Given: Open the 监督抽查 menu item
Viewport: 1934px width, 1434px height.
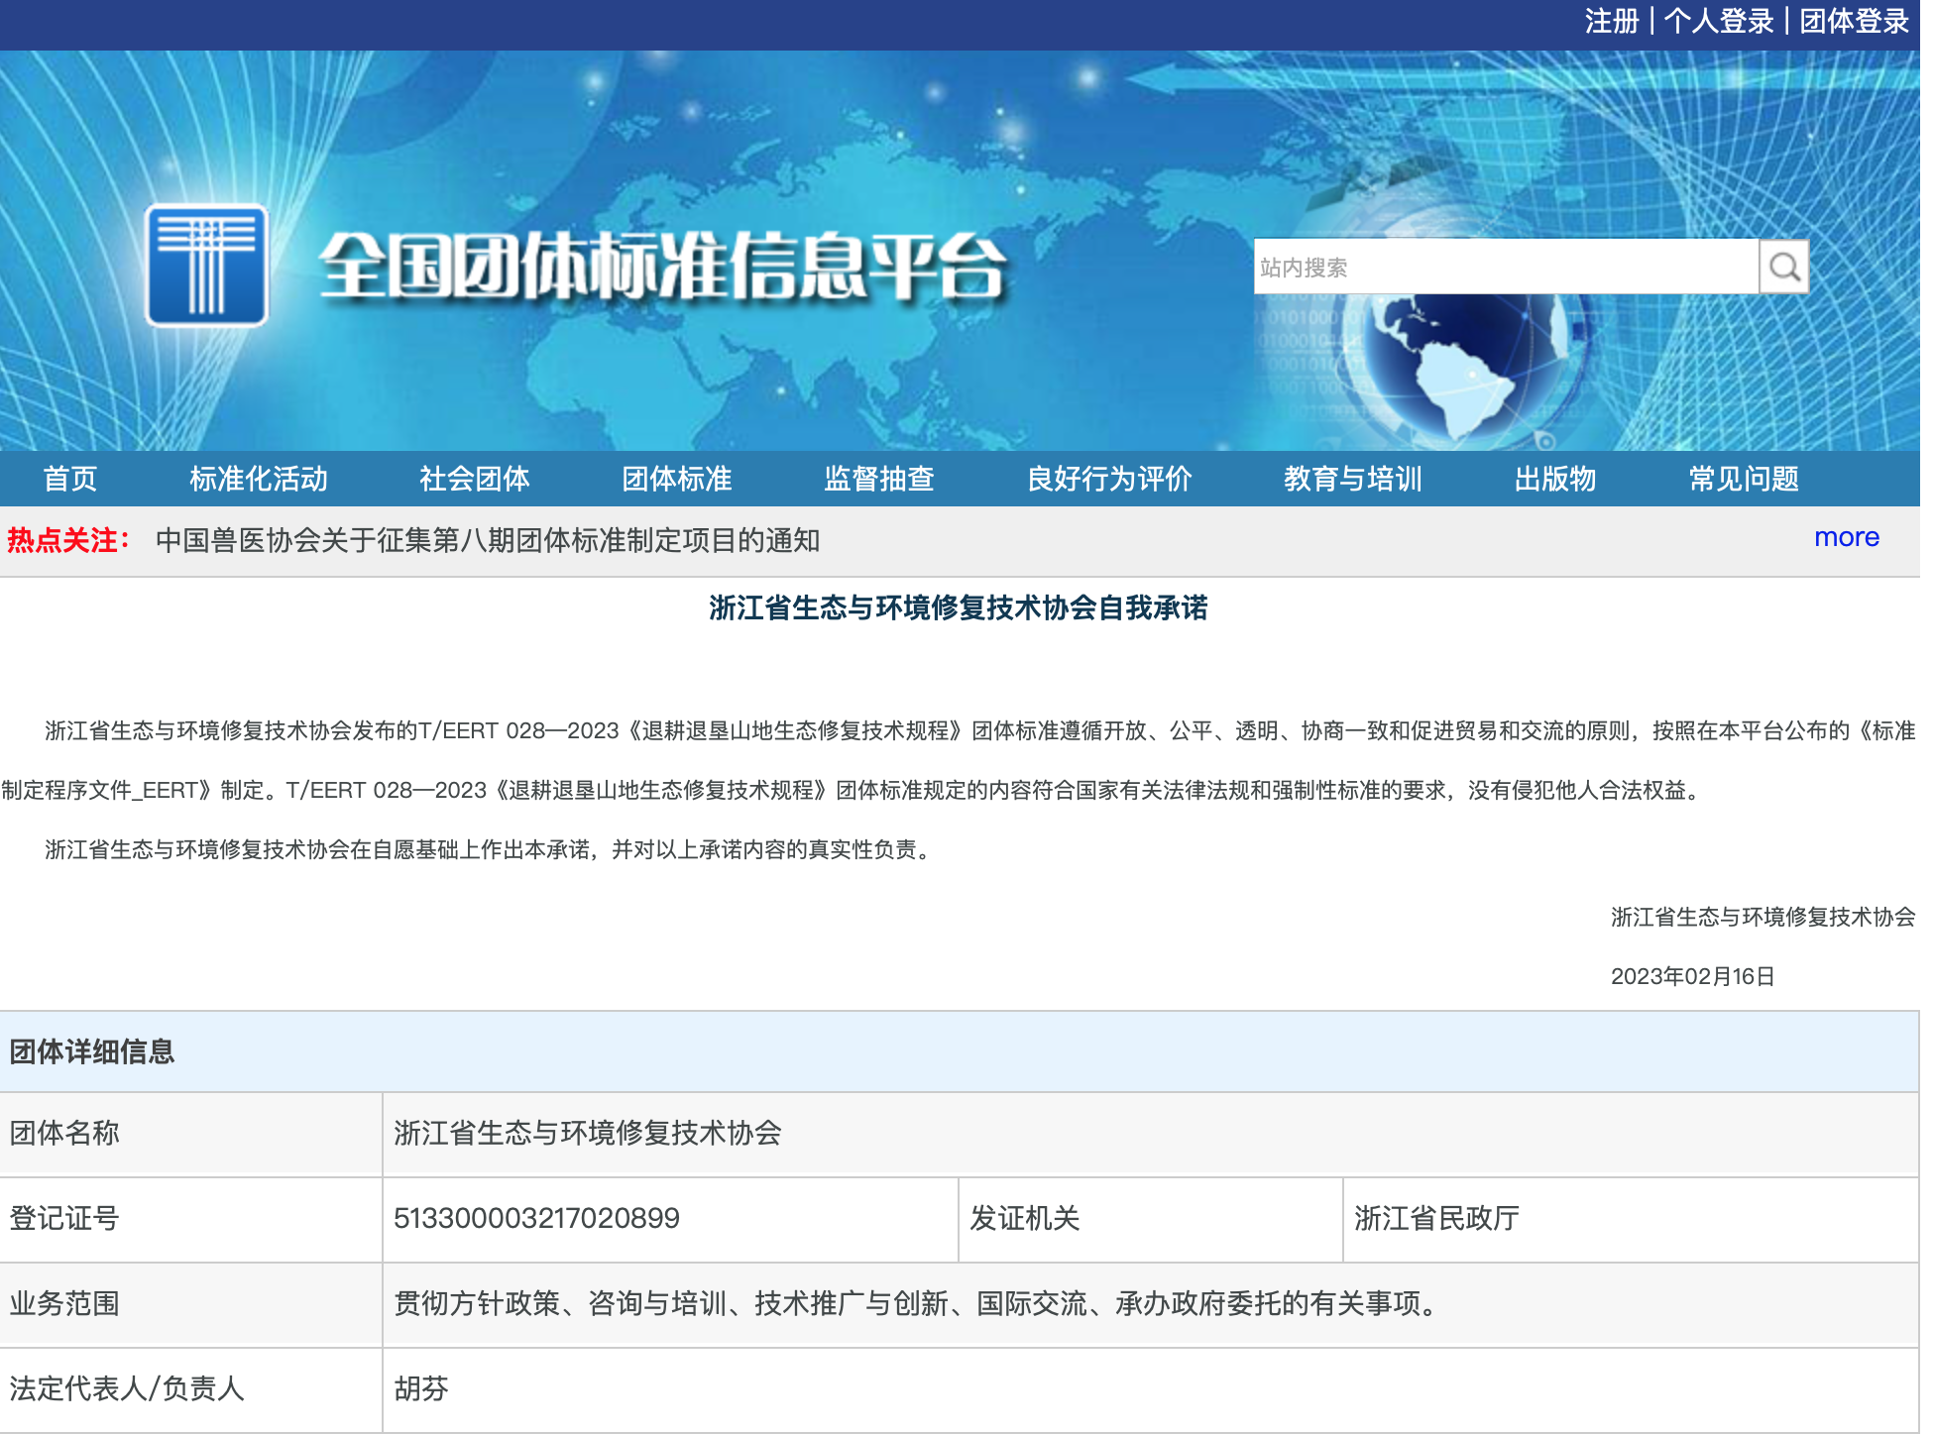Looking at the screenshot, I should coord(879,479).
